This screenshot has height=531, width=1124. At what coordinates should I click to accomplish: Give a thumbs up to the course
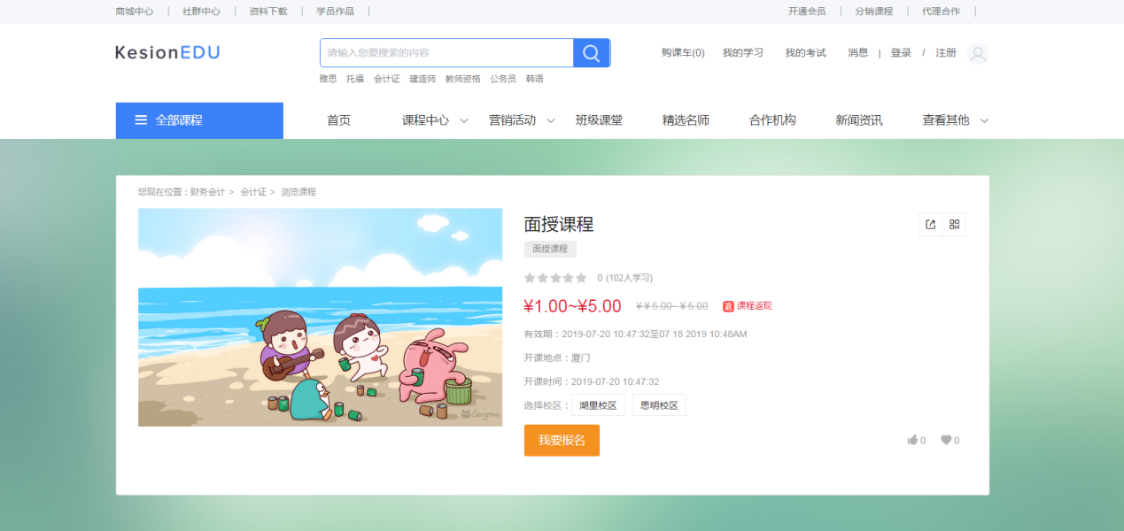pos(913,440)
